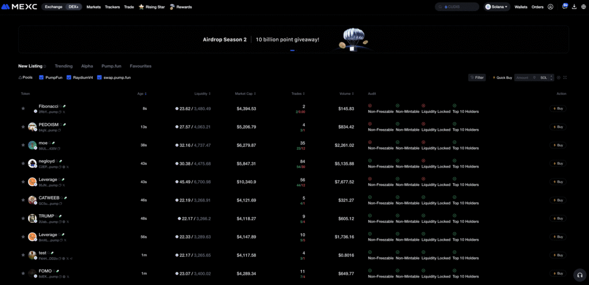The width and height of the screenshot is (589, 285).
Task: Adjust SOL amount stepper arrows
Action: [552, 78]
